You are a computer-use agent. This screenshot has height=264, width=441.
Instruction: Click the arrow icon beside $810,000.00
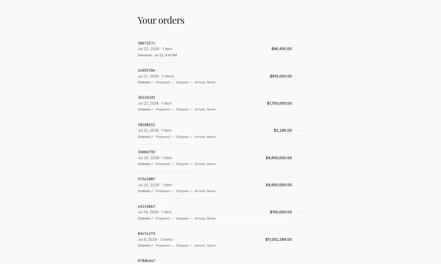click(x=297, y=76)
